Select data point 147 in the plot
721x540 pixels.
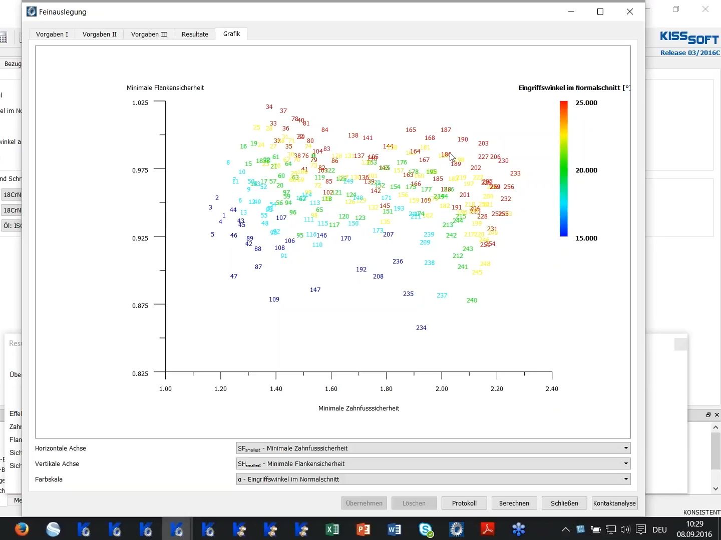315,290
